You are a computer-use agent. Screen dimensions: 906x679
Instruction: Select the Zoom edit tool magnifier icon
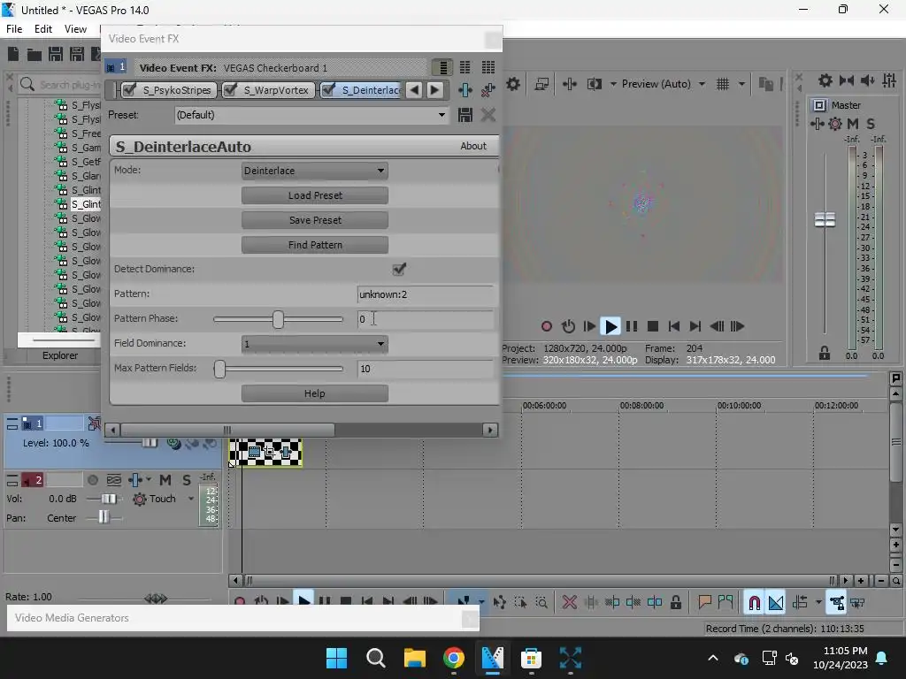(541, 602)
